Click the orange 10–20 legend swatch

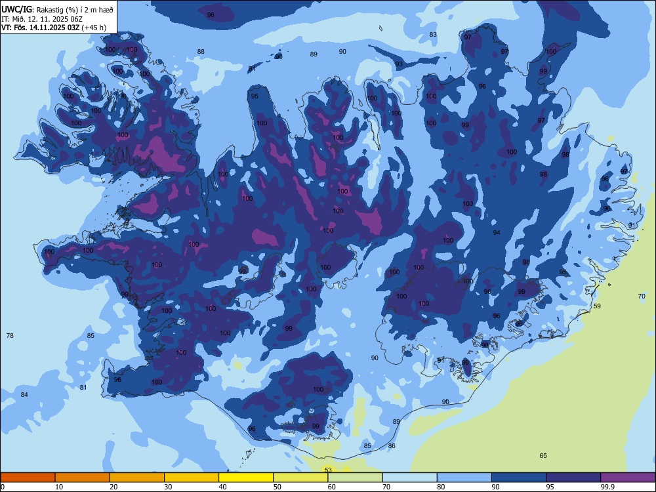[x=83, y=478]
